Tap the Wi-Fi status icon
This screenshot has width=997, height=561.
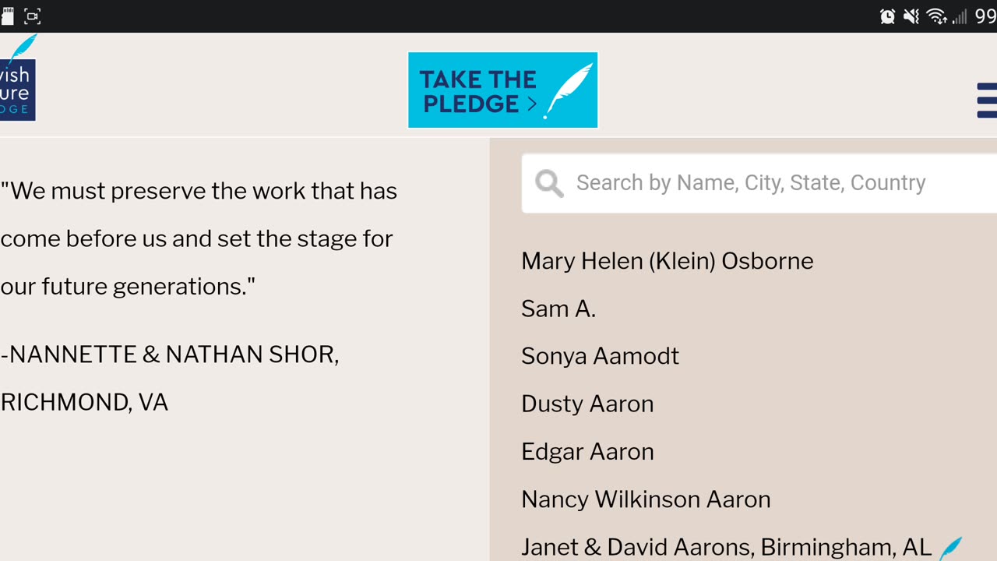coord(935,16)
